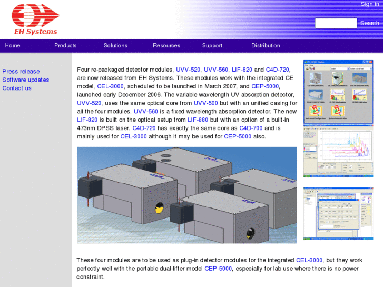Click the Search button

[x=369, y=23]
